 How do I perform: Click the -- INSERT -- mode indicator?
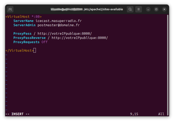(18, 114)
